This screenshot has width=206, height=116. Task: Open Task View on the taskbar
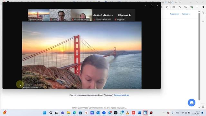(x=57, y=113)
